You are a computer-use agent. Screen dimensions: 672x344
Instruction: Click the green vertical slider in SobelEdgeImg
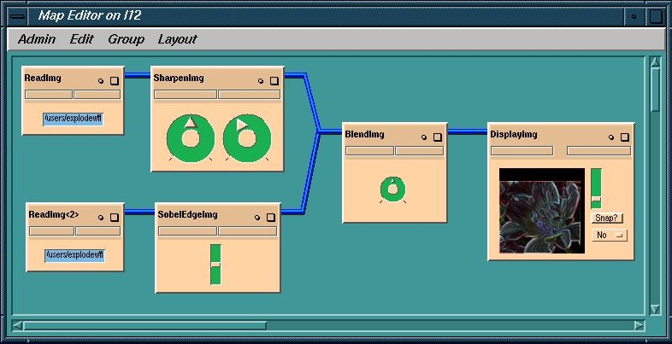tap(215, 264)
